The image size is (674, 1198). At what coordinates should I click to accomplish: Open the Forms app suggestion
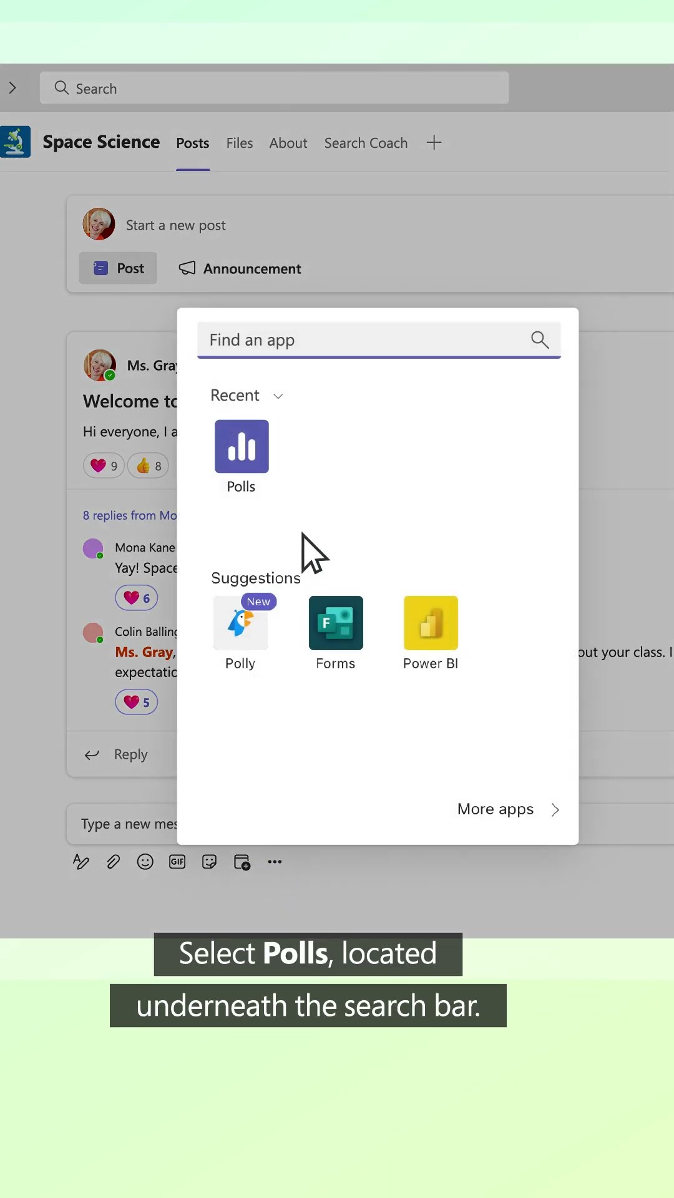click(336, 623)
